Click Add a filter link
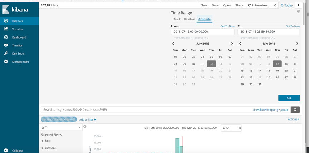Screen dimensions: 309x153 pyautogui.click(x=88, y=119)
